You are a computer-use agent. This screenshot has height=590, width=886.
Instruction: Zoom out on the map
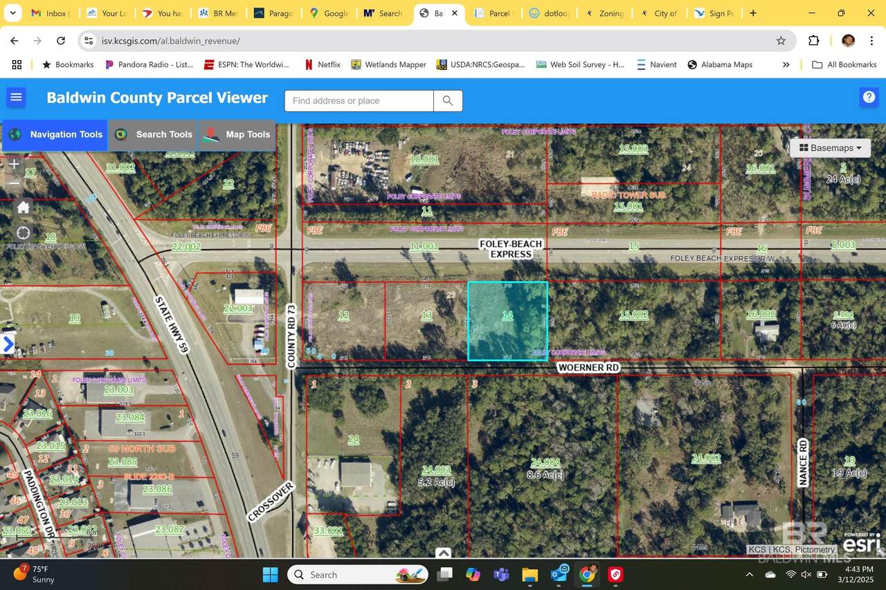tap(14, 183)
